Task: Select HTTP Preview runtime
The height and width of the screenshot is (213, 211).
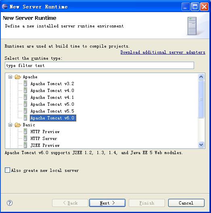Action: (x=45, y=132)
